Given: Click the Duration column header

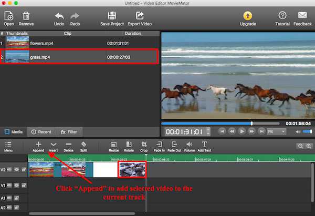Looking at the screenshot, I should [x=133, y=34].
